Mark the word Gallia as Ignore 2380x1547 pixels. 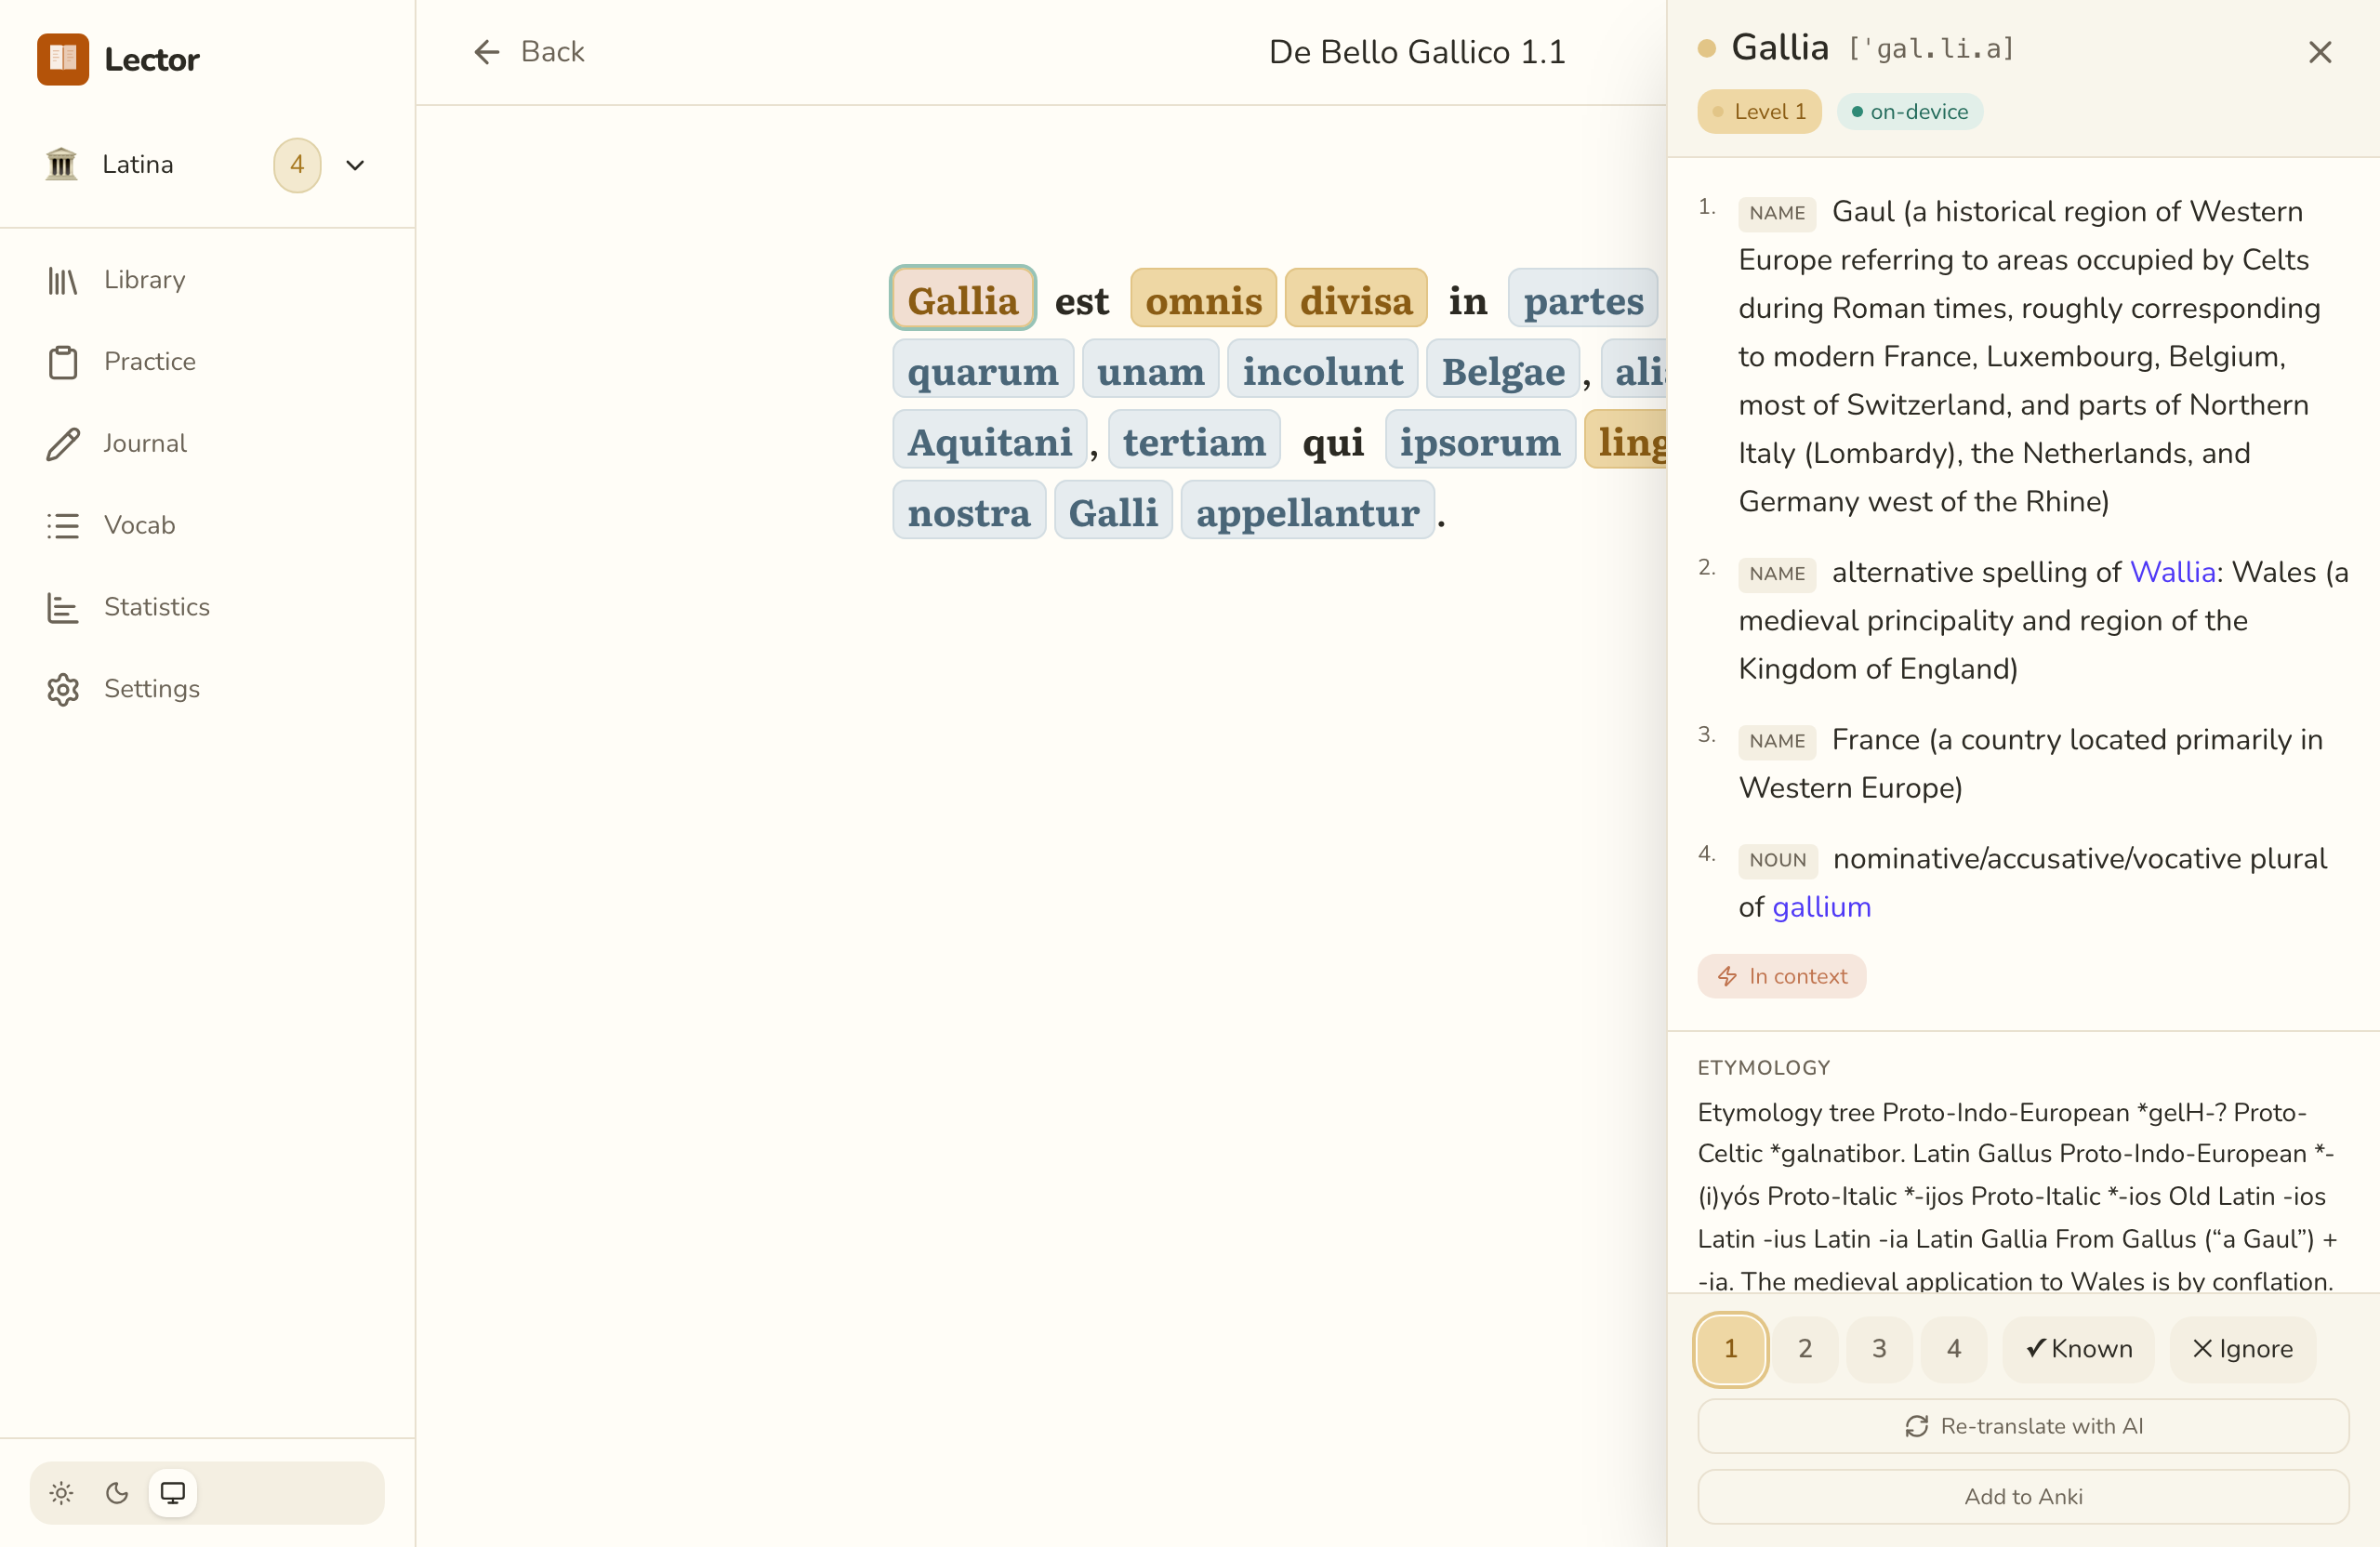click(2242, 1349)
